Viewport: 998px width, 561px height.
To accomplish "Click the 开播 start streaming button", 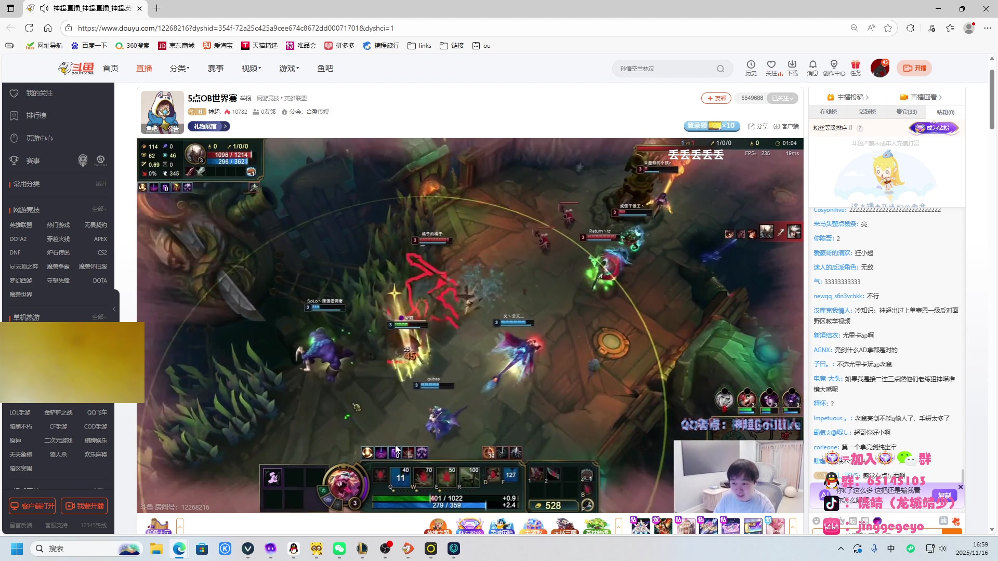I will [915, 68].
